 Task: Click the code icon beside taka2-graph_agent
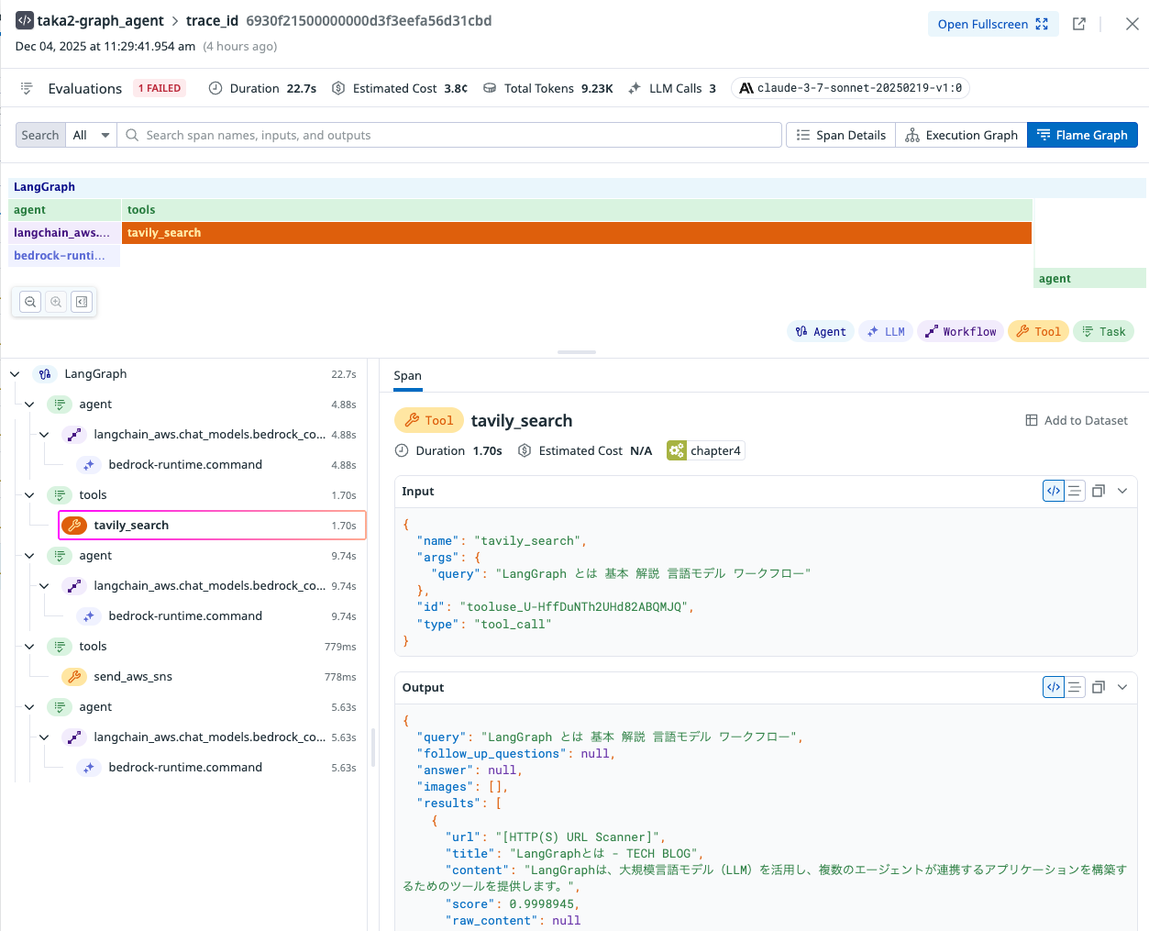(25, 20)
